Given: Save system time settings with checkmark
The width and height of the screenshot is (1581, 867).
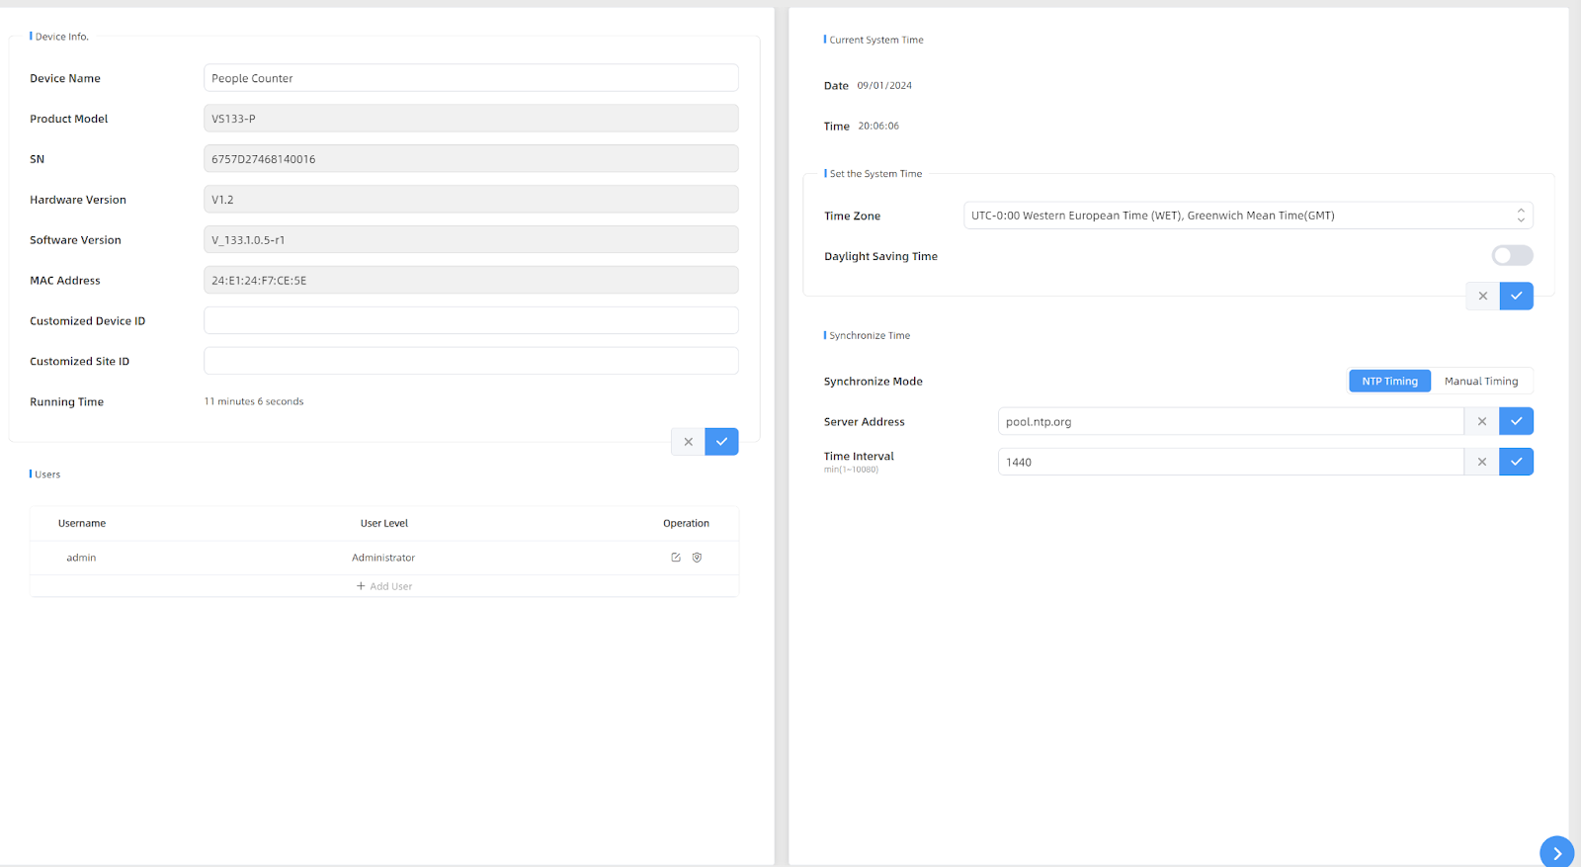Looking at the screenshot, I should click(1516, 296).
